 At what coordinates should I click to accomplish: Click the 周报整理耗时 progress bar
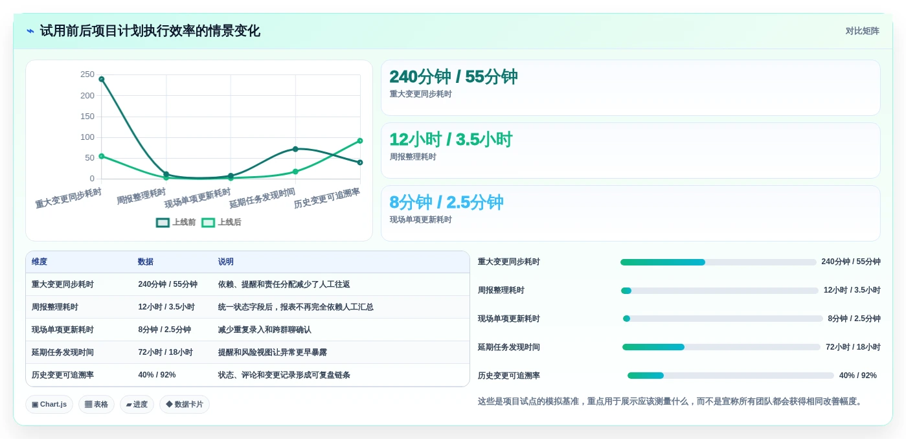point(719,291)
